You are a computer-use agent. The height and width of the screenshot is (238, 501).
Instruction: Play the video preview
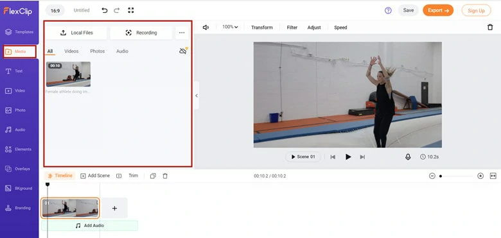pyautogui.click(x=348, y=157)
